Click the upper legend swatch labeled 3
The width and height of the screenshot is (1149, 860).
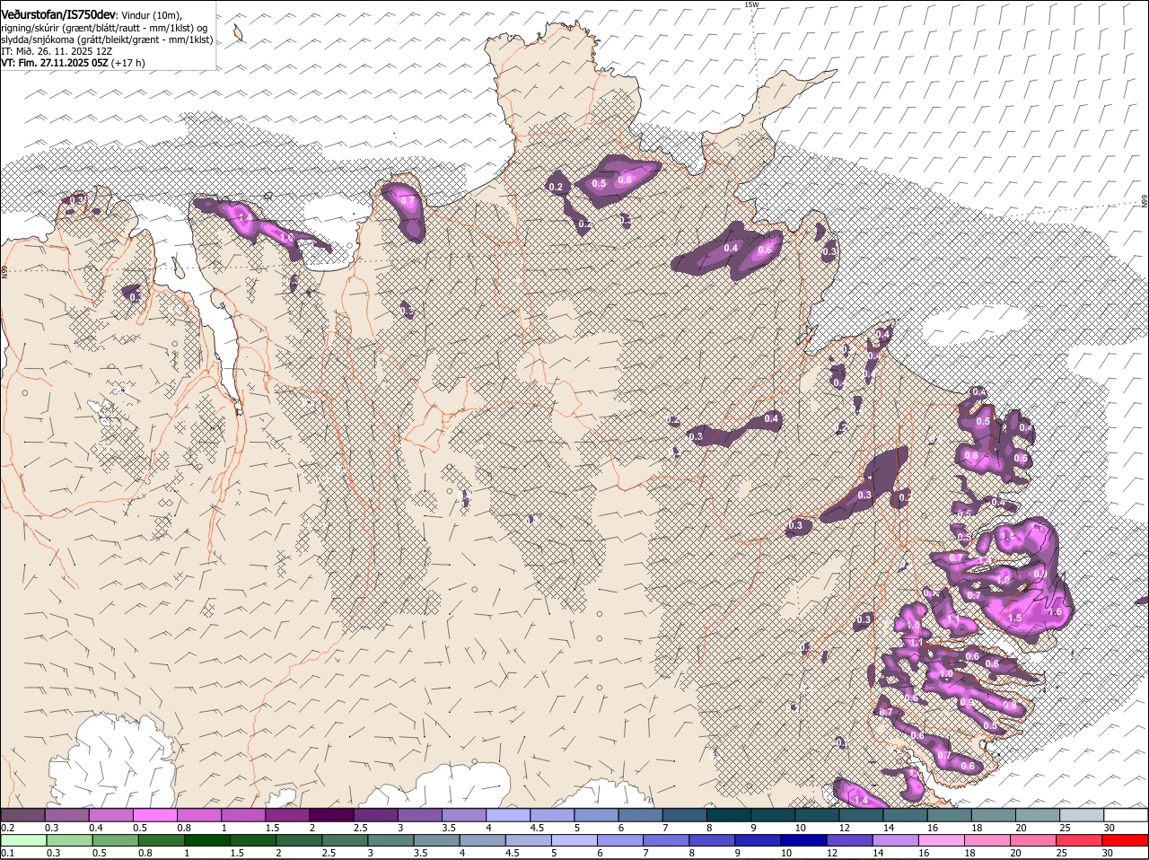pos(418,814)
